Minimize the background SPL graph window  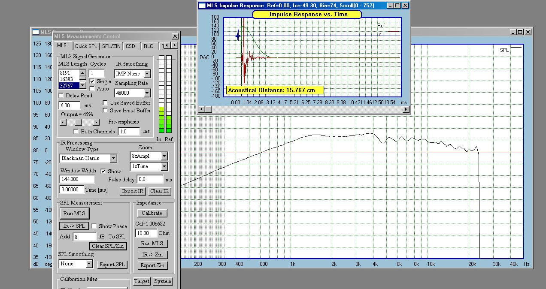click(x=513, y=32)
